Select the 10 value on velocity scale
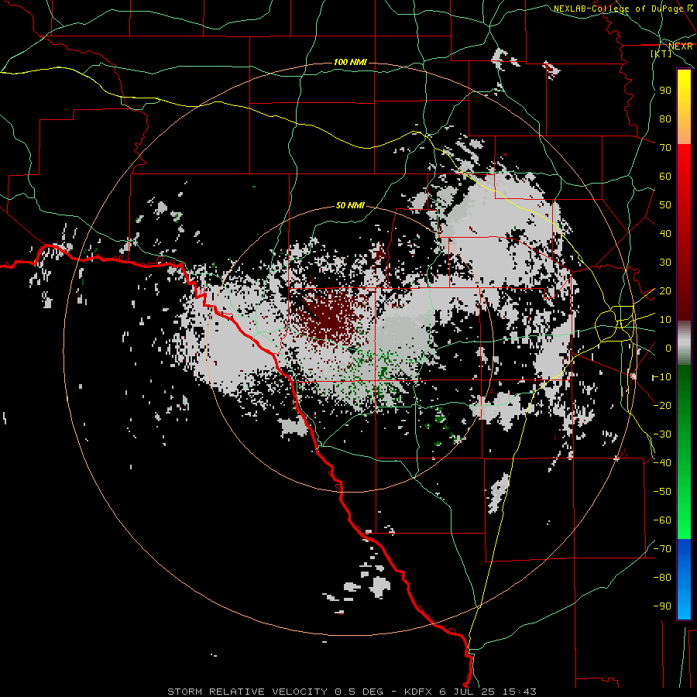Image resolution: width=697 pixels, height=697 pixels. (x=665, y=320)
